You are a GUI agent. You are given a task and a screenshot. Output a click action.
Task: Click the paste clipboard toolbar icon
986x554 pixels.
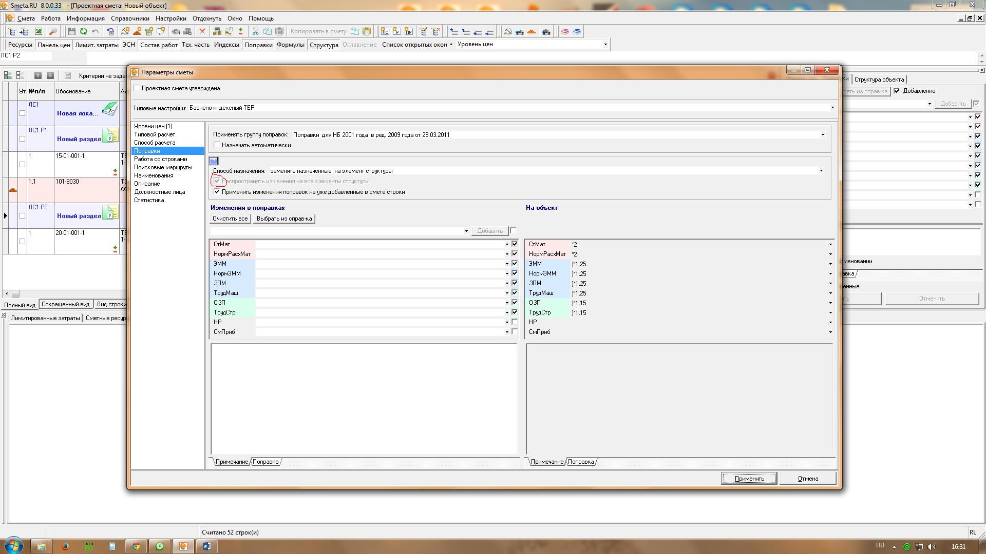coord(279,31)
